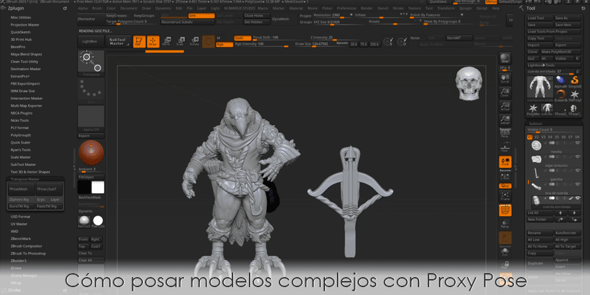The width and height of the screenshot is (590, 295).
Task: Collapse the Transpose Master plugin section
Action: click(25, 179)
